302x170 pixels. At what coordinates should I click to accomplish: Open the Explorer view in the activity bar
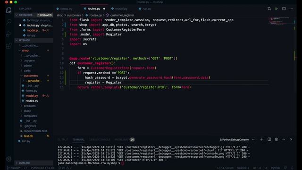[8, 10]
